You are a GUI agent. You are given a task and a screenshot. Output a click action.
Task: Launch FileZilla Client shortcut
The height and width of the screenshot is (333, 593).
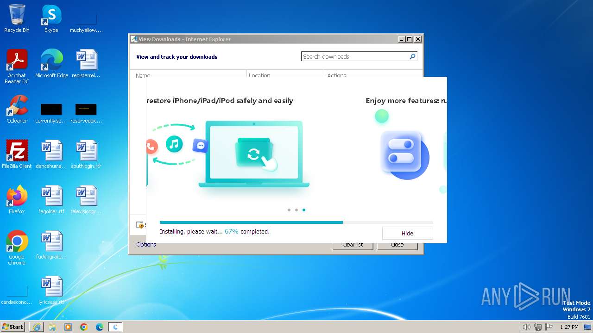[17, 154]
